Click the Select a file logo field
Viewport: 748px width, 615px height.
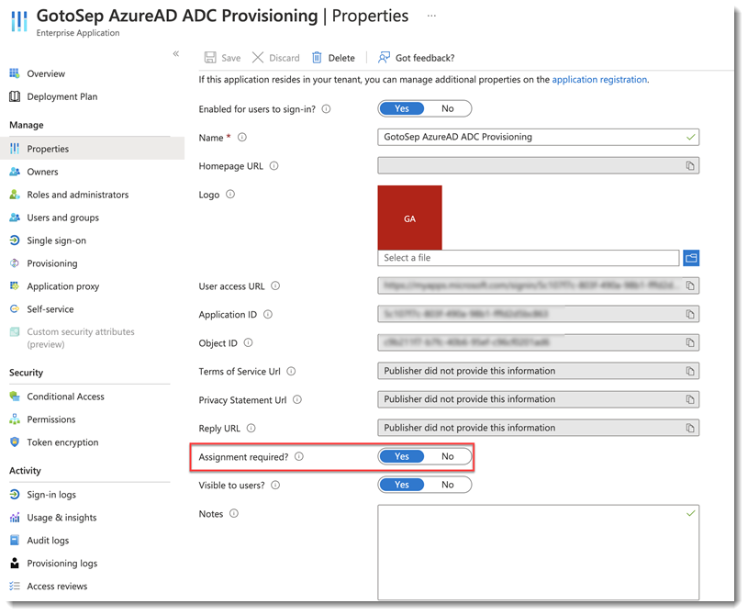click(528, 258)
